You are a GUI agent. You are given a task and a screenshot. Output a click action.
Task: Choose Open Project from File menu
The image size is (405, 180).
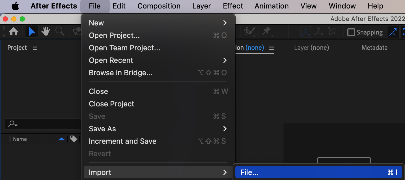click(x=114, y=35)
